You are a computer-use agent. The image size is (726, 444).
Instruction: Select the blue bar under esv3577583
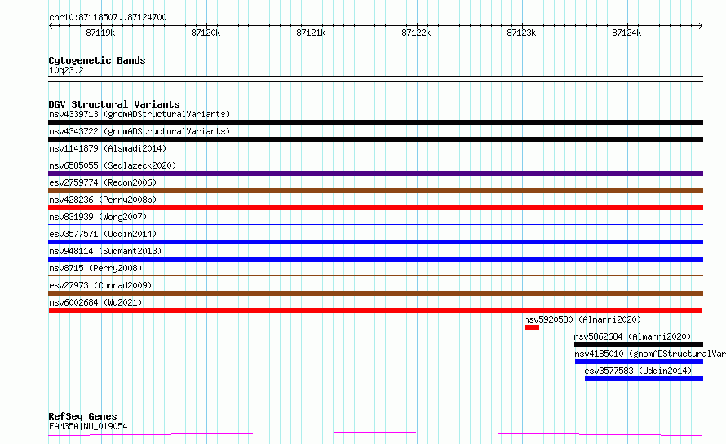pyautogui.click(x=644, y=379)
